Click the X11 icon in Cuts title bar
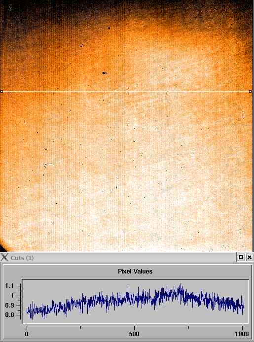This screenshot has width=254, height=342. click(4, 257)
